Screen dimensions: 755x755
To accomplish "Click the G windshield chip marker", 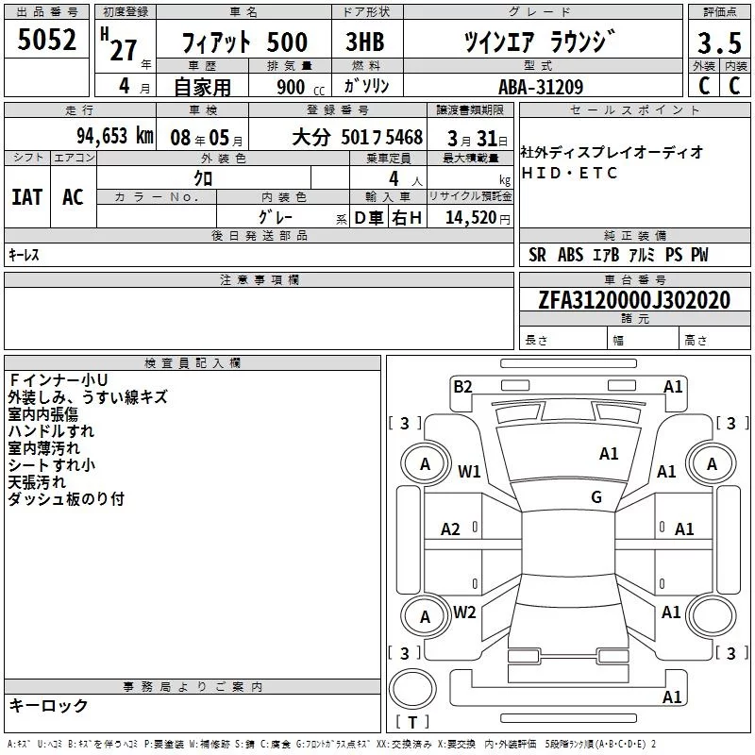I will pos(596,497).
